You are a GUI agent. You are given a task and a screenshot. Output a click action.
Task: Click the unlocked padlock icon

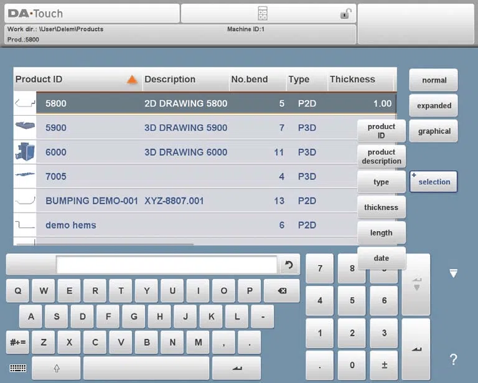[345, 14]
